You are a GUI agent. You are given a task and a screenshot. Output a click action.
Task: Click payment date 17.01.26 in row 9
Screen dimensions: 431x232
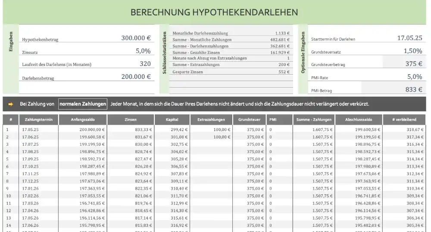click(x=30, y=188)
